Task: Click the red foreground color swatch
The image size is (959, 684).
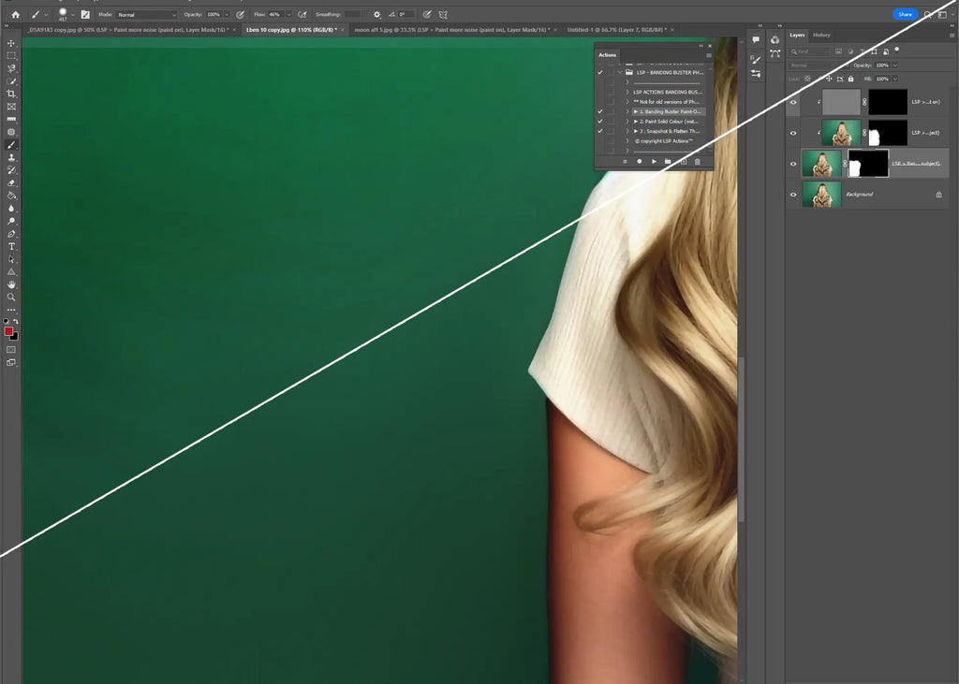Action: click(x=8, y=331)
